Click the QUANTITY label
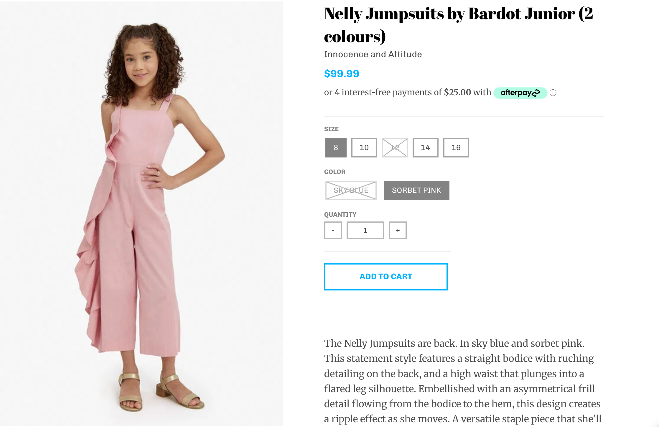Viewport: 659px width, 427px height. tap(340, 215)
